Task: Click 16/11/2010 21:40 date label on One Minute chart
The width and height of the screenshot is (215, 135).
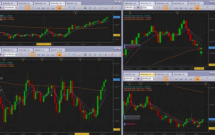Action: [x=44, y=44]
